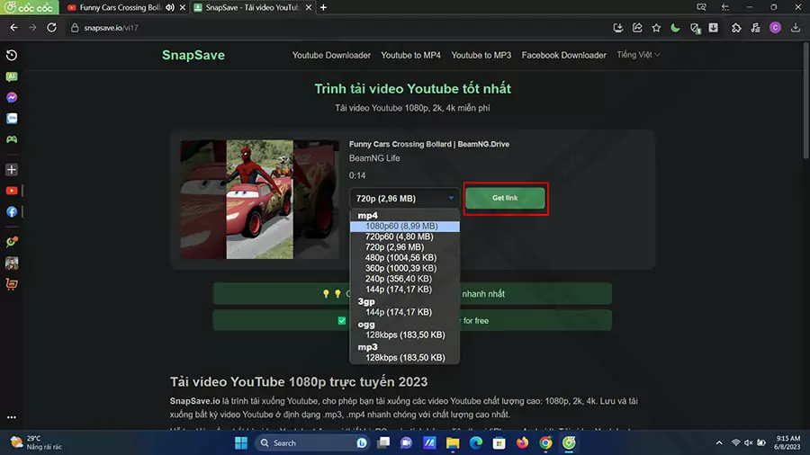Launch Microsoft Edge from taskbar
This screenshot has height=455, width=810.
(x=476, y=442)
